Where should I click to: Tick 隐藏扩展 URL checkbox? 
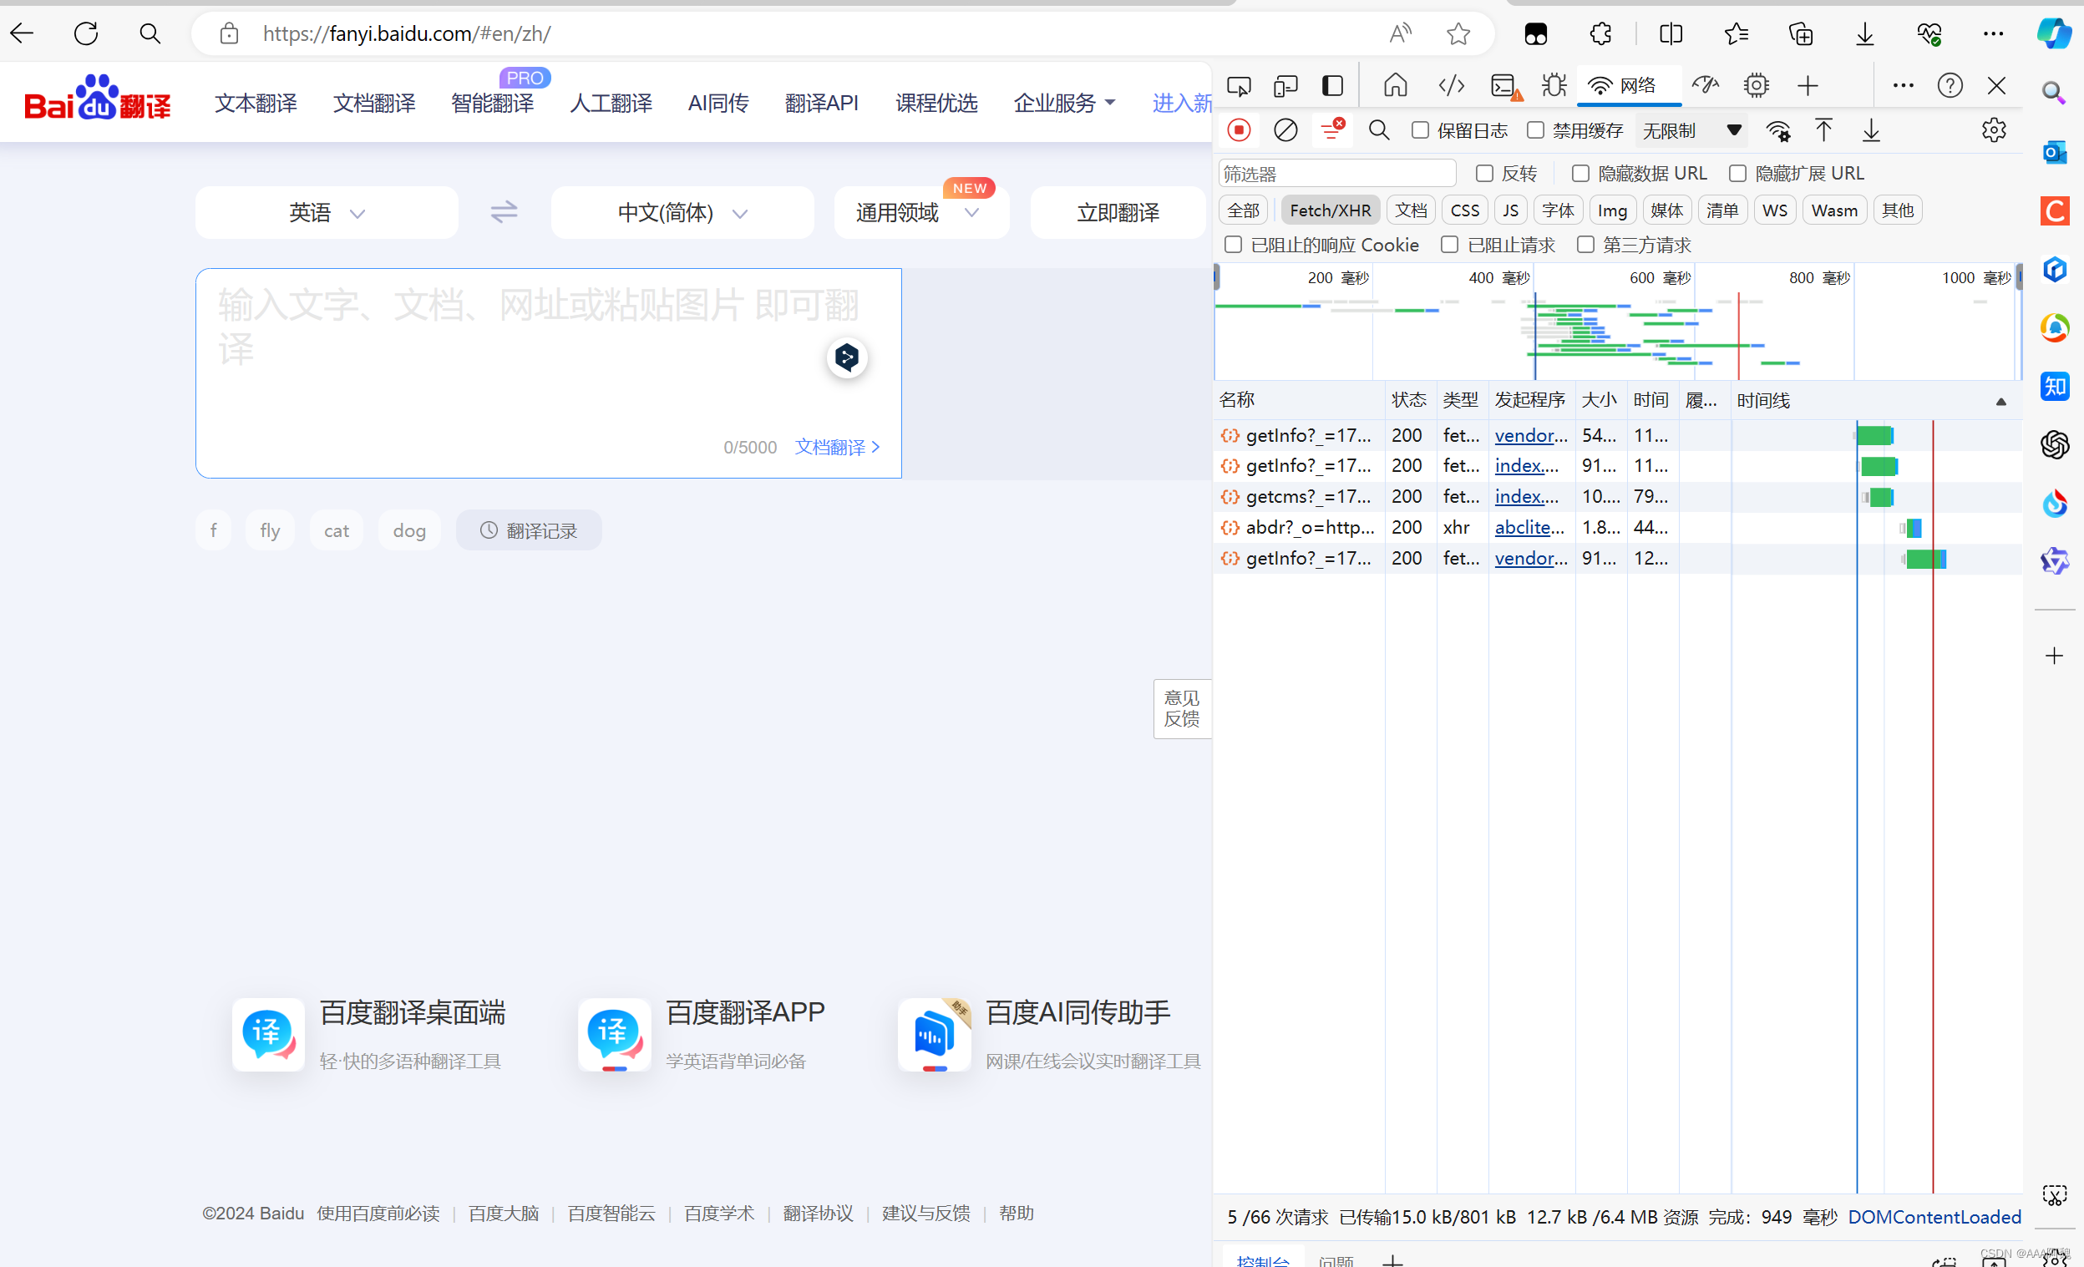coord(1737,174)
